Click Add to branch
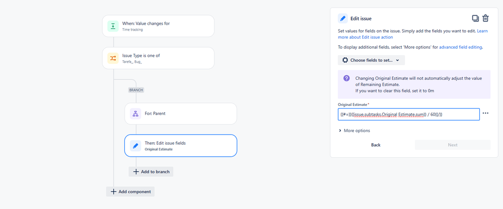 pyautogui.click(x=151, y=172)
